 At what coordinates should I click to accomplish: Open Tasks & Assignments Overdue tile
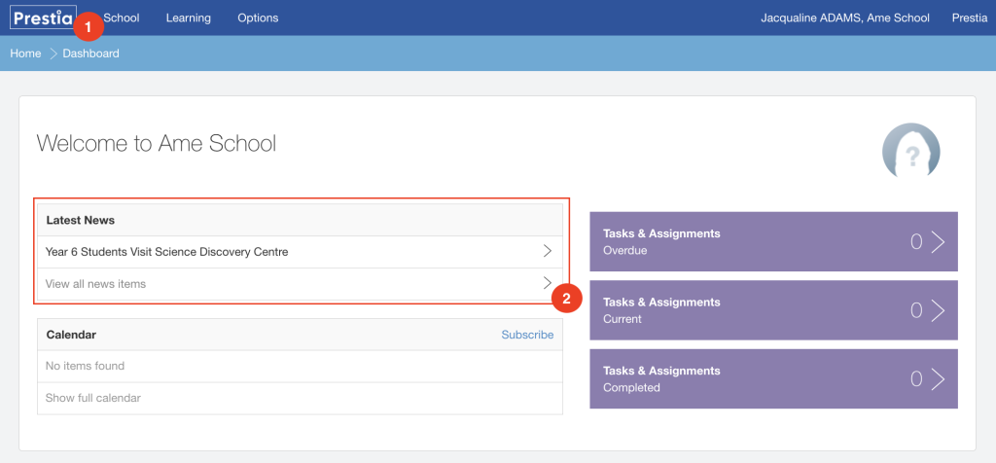[x=773, y=241]
